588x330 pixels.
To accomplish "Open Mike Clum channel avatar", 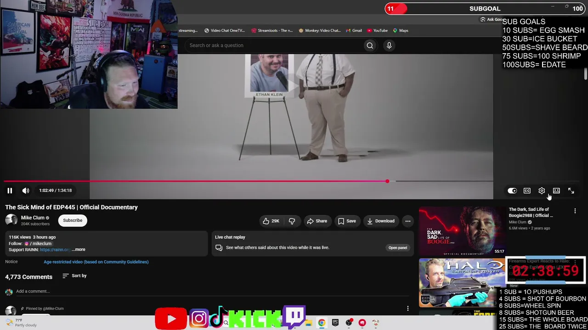I will 11,220.
